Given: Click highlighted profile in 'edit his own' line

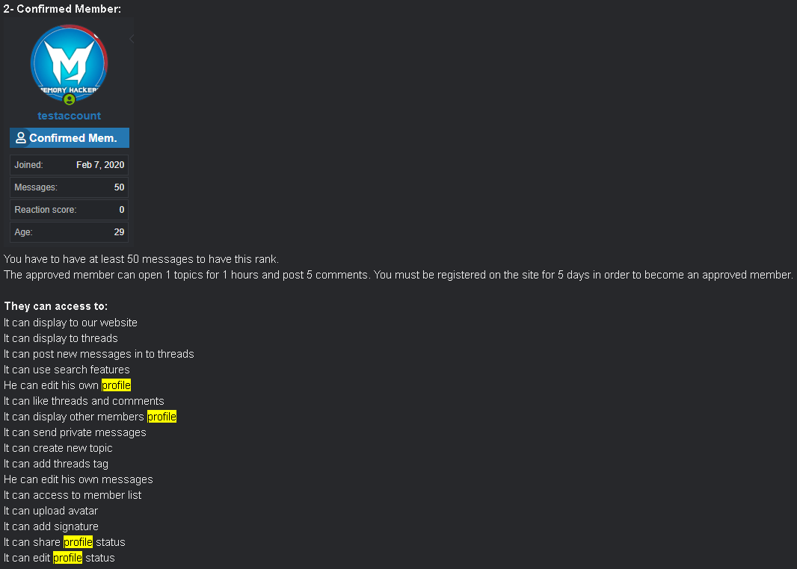Looking at the screenshot, I should point(117,385).
